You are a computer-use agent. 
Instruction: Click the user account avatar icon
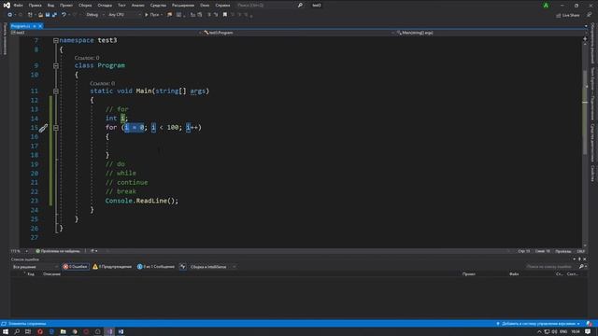(x=546, y=6)
